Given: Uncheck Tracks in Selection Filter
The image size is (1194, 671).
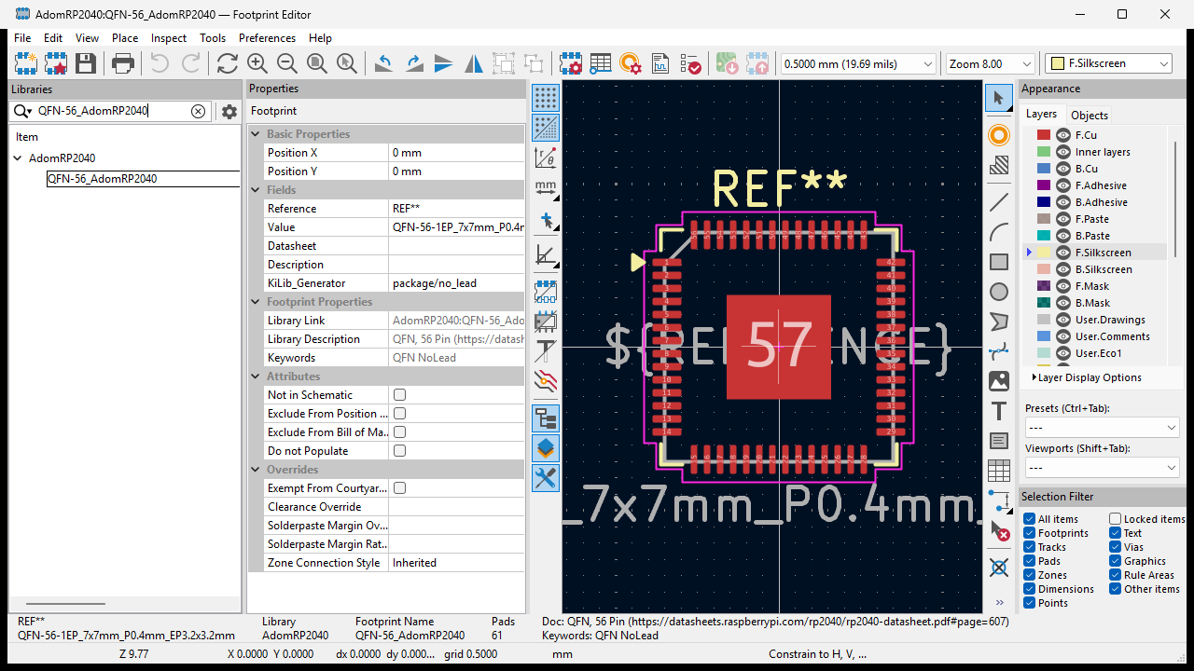Looking at the screenshot, I should click(x=1029, y=547).
